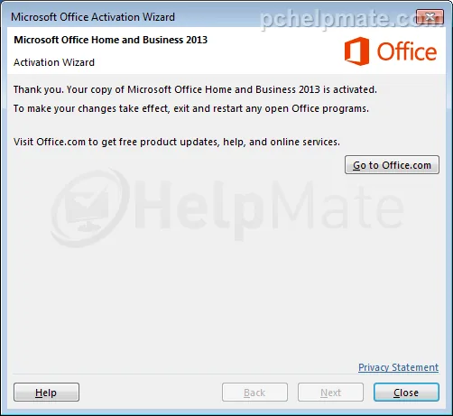Click the Thank you activation message

pyautogui.click(x=195, y=89)
